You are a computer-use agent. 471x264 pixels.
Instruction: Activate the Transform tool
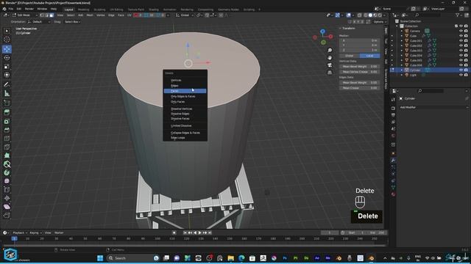[7, 75]
